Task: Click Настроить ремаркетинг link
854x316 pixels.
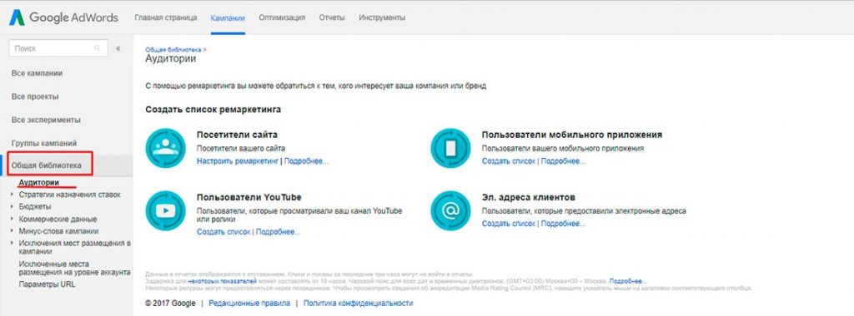Action: [238, 161]
